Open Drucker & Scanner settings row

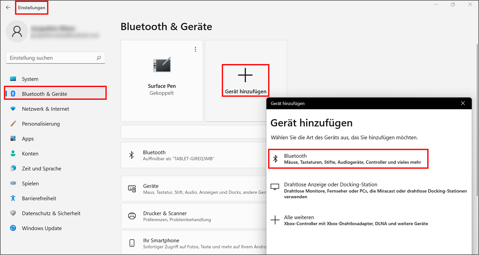click(x=194, y=216)
